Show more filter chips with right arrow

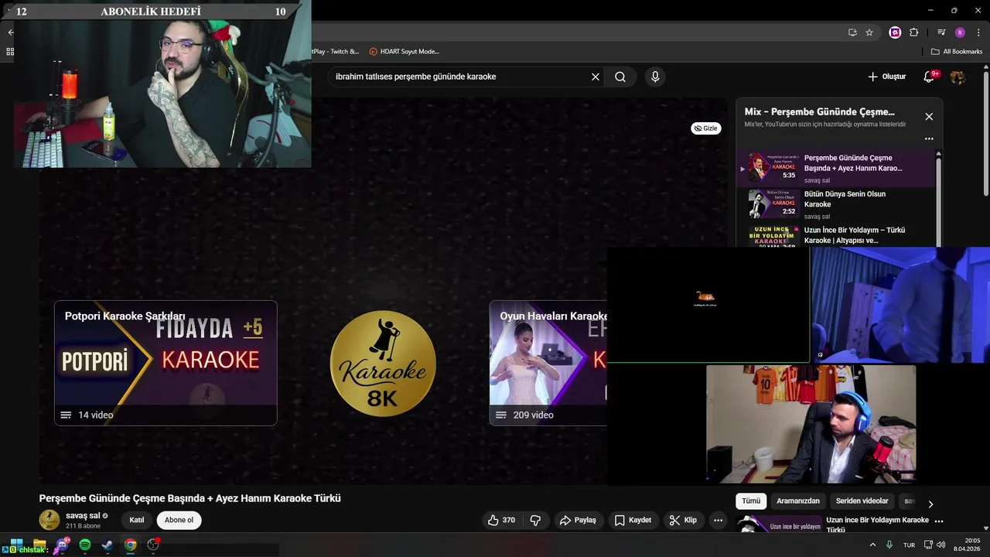[930, 504]
